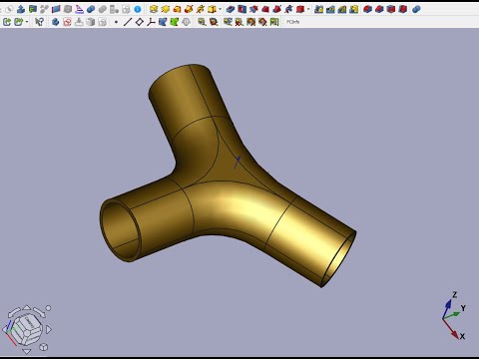Select the open end of left pipe branch
The width and height of the screenshot is (479, 359).
(x=121, y=230)
